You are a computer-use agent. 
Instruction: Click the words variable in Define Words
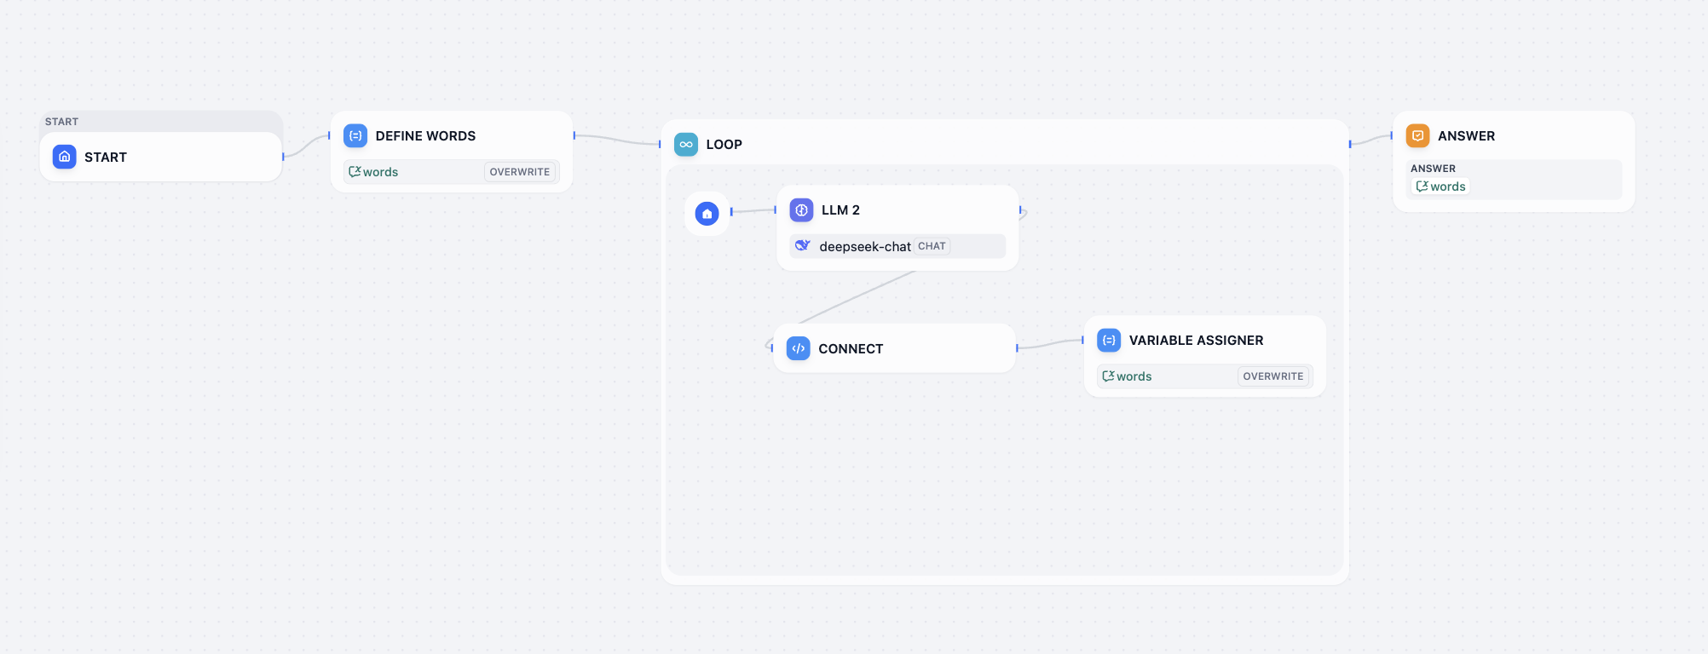tap(374, 172)
